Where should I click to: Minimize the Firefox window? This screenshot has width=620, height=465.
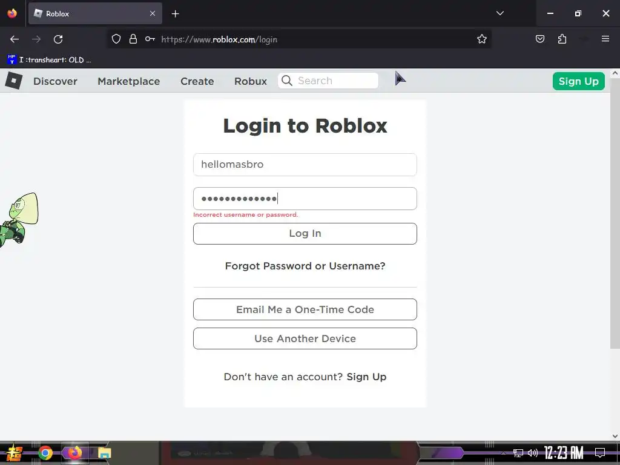point(550,13)
